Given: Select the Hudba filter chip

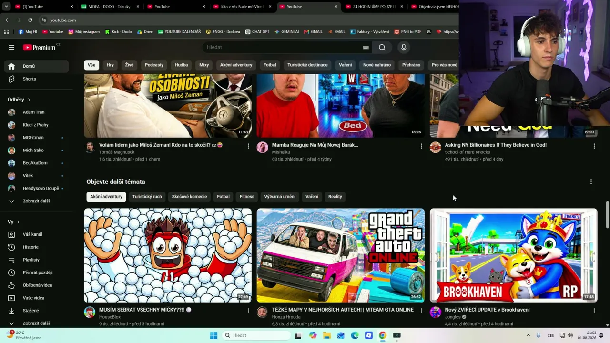Looking at the screenshot, I should pyautogui.click(x=181, y=65).
